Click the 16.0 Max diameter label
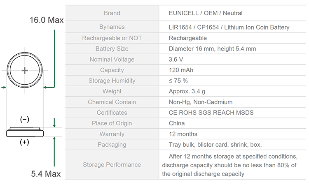309x187 pixels. click(x=47, y=20)
